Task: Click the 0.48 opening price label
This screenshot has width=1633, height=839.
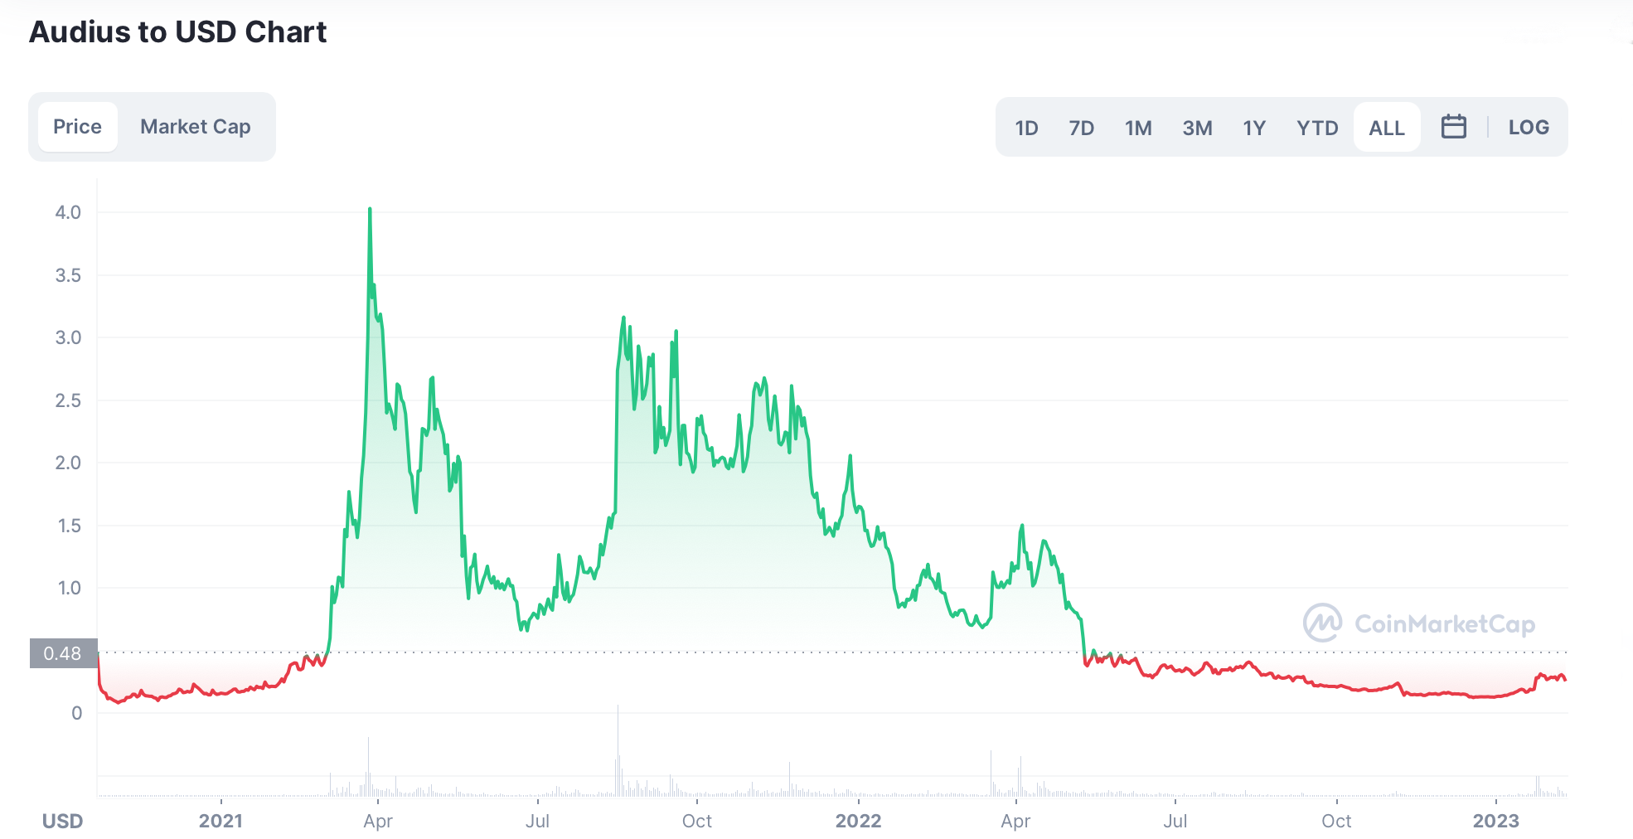Action: point(63,653)
